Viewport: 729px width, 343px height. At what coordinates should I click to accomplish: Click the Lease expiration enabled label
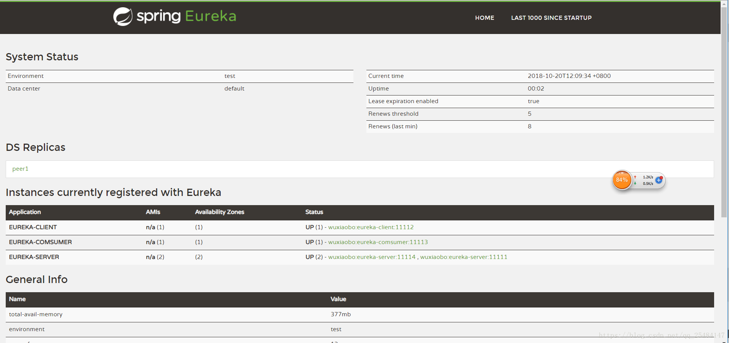[x=403, y=101]
